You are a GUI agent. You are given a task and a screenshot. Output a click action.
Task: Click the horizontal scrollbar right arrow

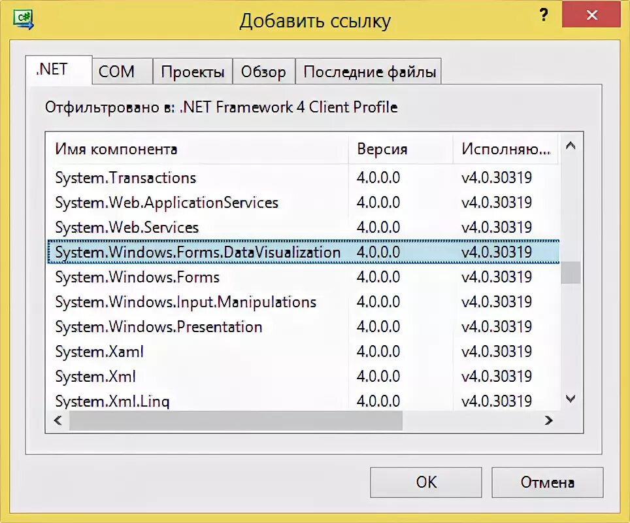point(548,420)
